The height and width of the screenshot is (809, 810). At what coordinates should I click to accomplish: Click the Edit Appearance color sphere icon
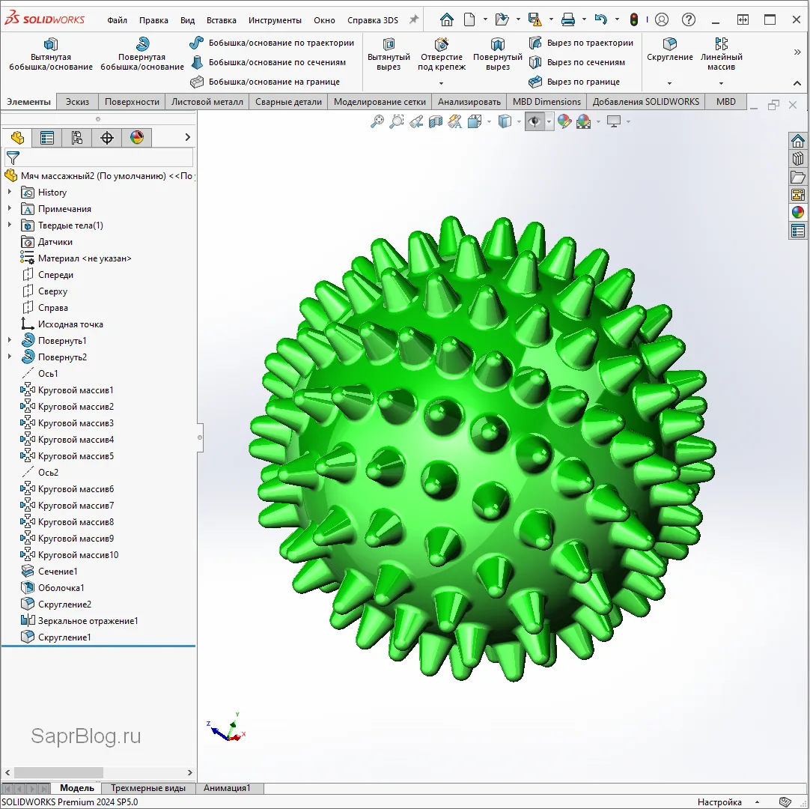[x=564, y=121]
